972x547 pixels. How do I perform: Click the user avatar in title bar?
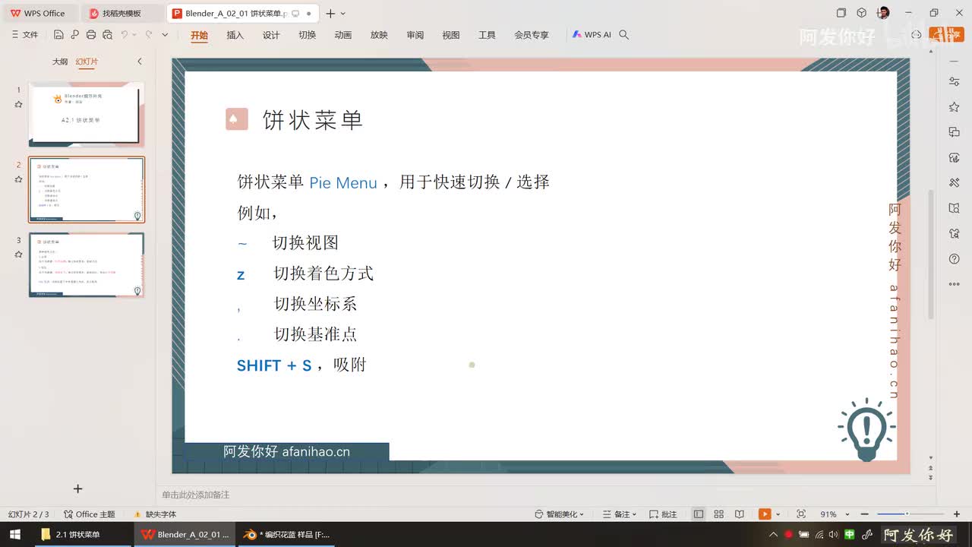pos(884,13)
